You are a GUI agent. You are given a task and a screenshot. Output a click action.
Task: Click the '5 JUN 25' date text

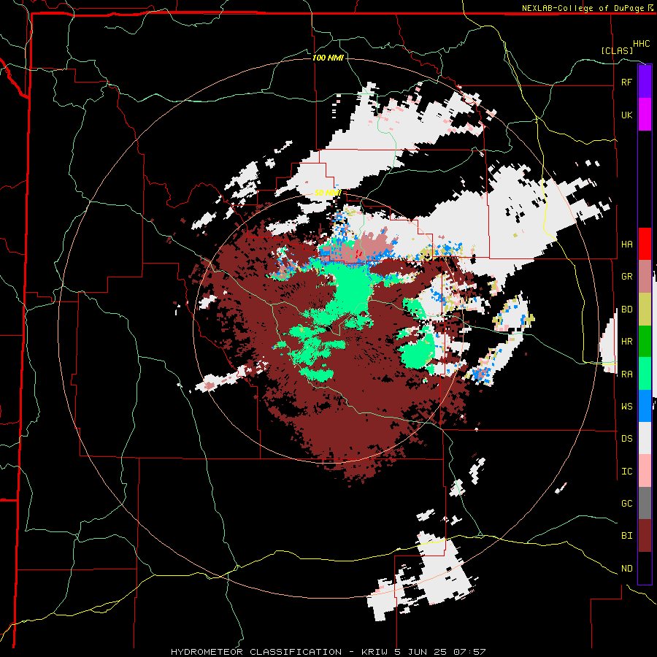click(420, 652)
